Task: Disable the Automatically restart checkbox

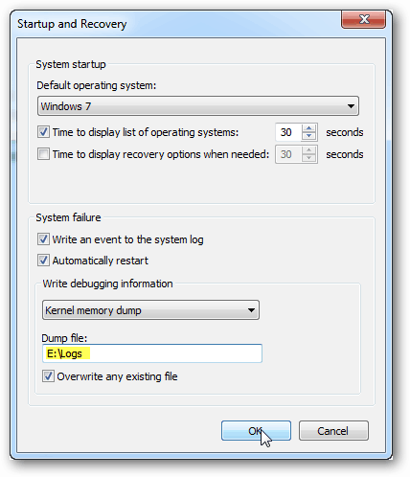Action: [43, 261]
